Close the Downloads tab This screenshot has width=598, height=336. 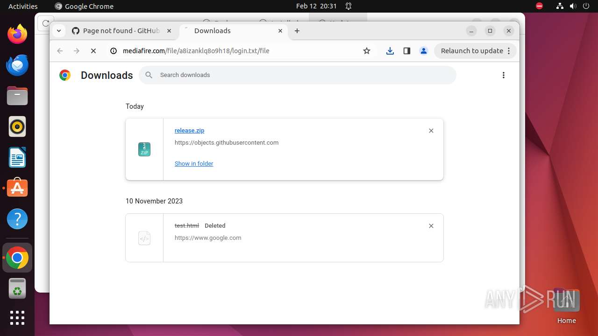tap(280, 31)
